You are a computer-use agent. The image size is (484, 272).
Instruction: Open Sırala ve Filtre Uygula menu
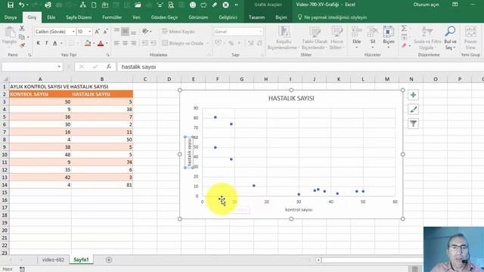(x=427, y=38)
